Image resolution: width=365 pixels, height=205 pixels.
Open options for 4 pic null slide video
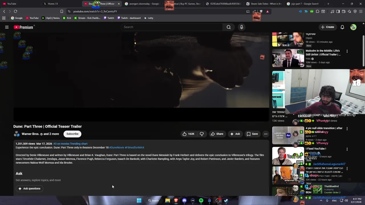point(347,129)
